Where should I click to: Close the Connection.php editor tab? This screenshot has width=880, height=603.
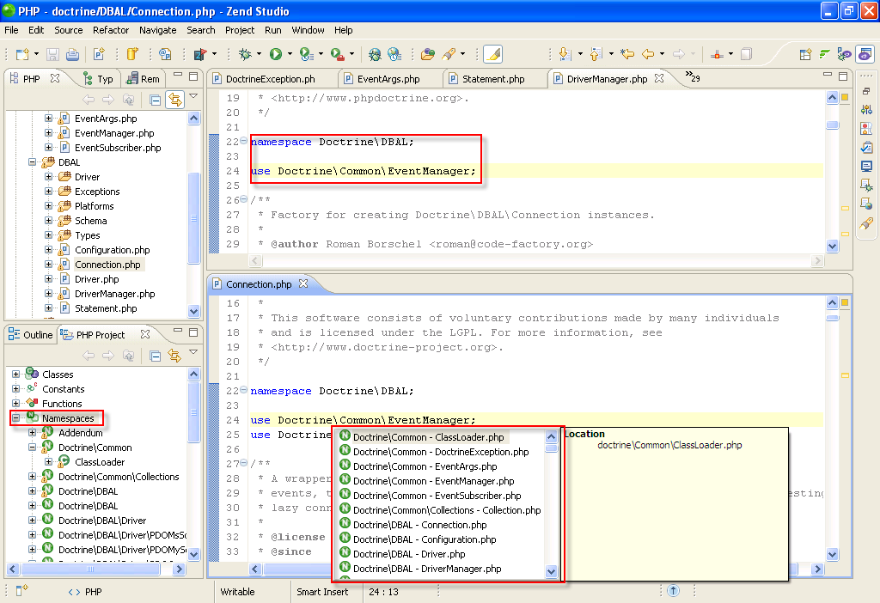coord(303,283)
